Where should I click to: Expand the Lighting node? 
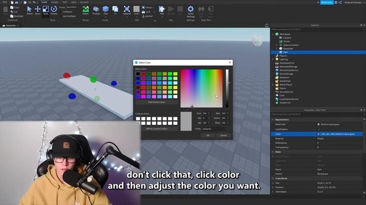[273, 59]
